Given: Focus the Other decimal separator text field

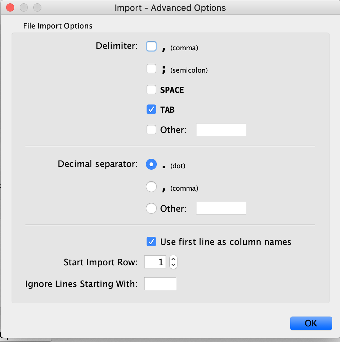Looking at the screenshot, I should tap(221, 208).
